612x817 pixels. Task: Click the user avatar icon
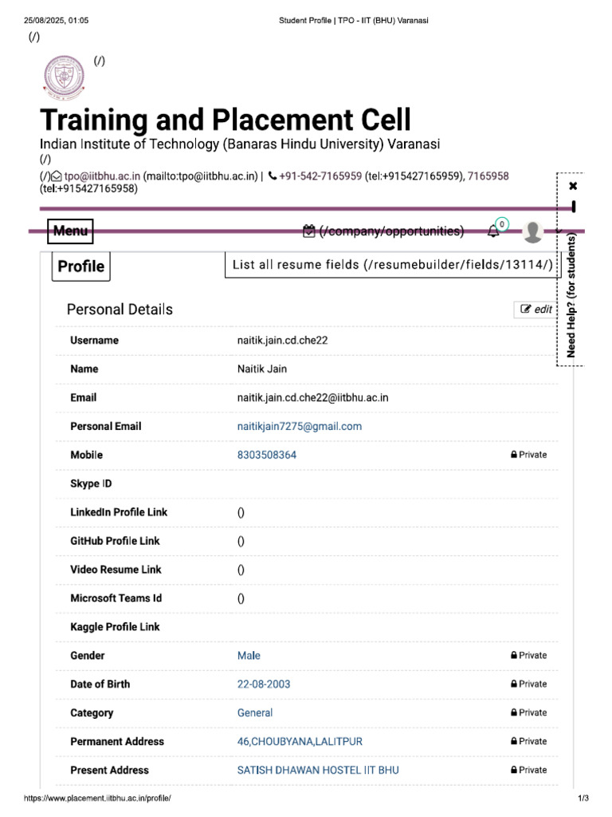click(x=533, y=232)
